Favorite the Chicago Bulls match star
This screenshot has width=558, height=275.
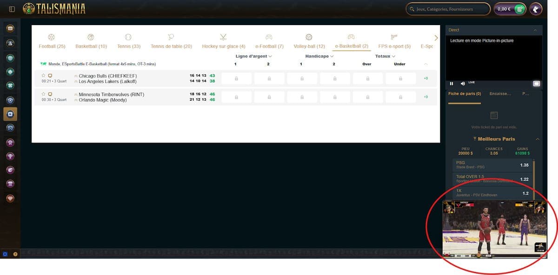pos(44,75)
